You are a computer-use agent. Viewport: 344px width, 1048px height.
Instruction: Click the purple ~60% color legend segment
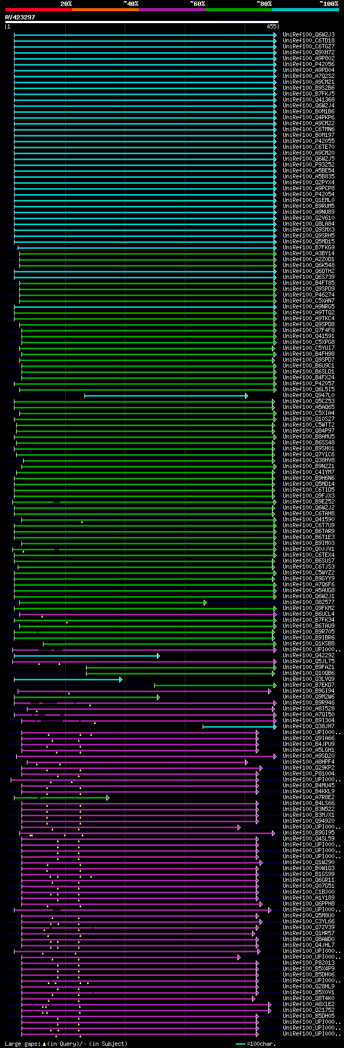172,10
